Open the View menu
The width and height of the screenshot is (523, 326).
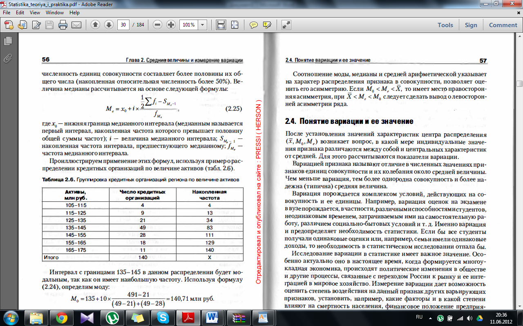35,13
